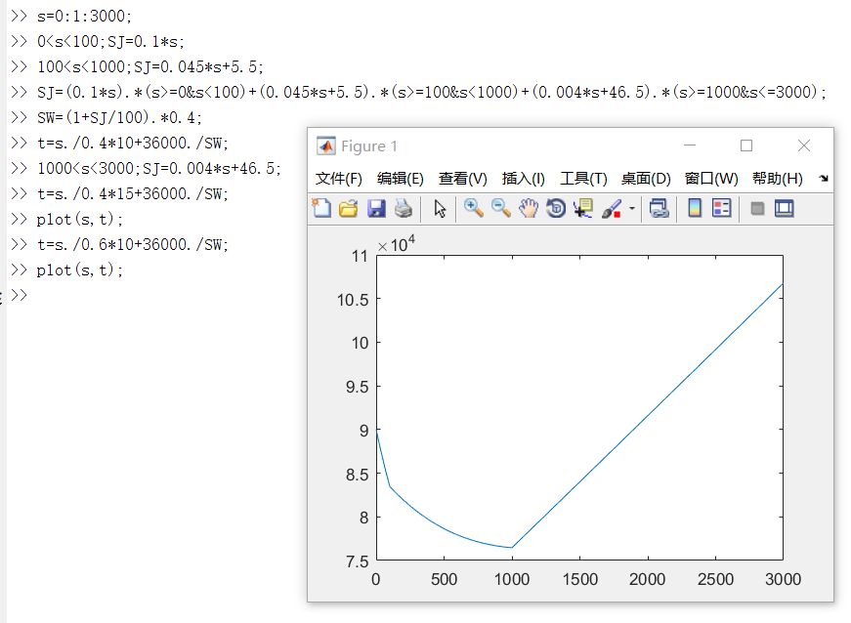Maximize the Figure 1 window
This screenshot has width=851, height=623.
point(746,145)
